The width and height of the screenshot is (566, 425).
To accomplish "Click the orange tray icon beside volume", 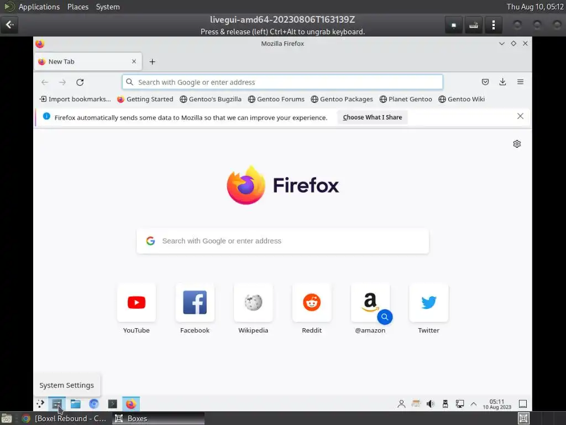I will 416,403.
